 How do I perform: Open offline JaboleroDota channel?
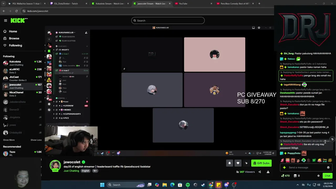click(22, 102)
